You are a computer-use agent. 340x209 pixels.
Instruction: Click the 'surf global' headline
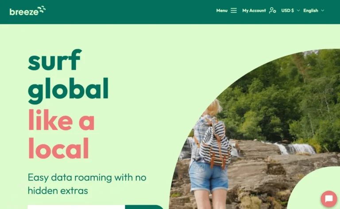[68, 76]
